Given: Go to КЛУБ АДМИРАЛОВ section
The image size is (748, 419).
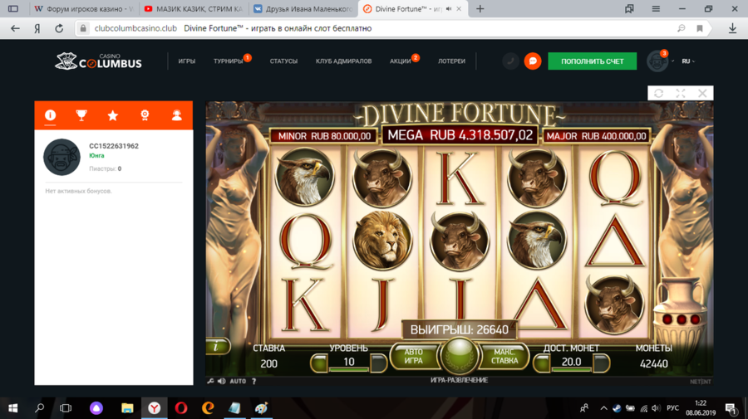Looking at the screenshot, I should tap(343, 61).
